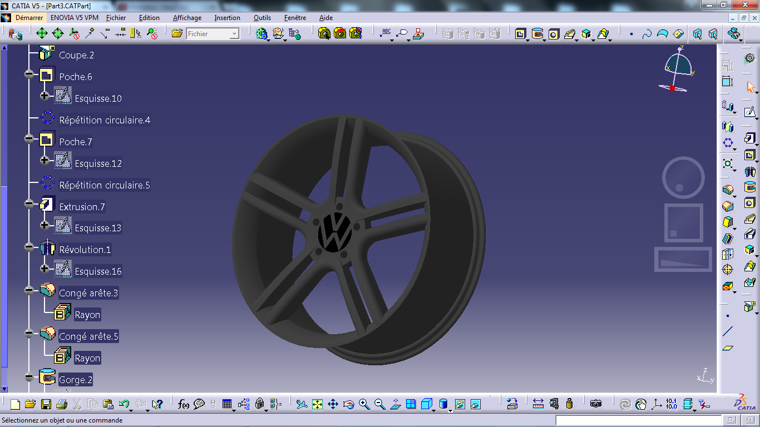Capture image with camera icon
760x427 pixels.
(596, 404)
